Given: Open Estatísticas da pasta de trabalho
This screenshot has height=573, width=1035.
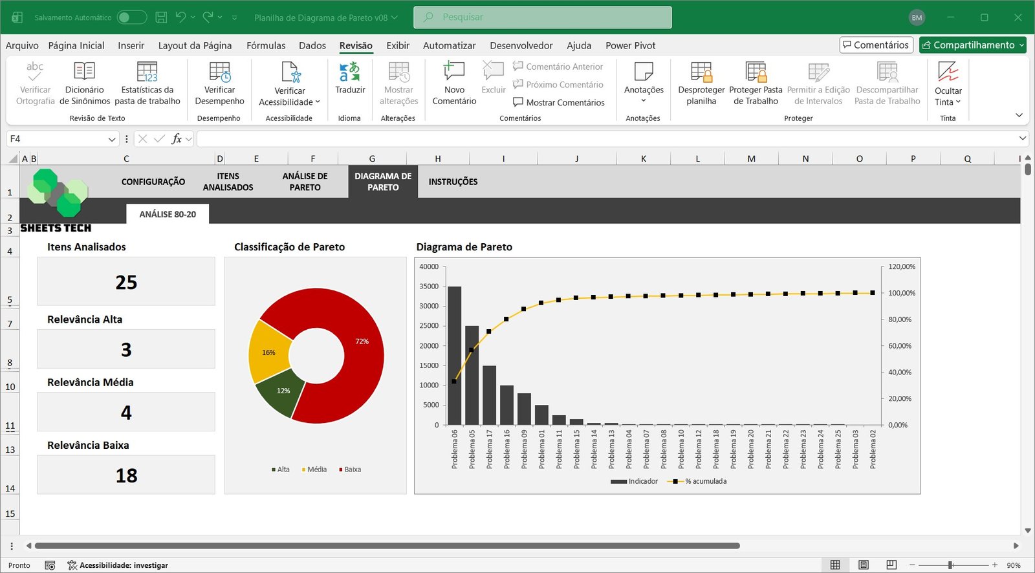Looking at the screenshot, I should [147, 72].
